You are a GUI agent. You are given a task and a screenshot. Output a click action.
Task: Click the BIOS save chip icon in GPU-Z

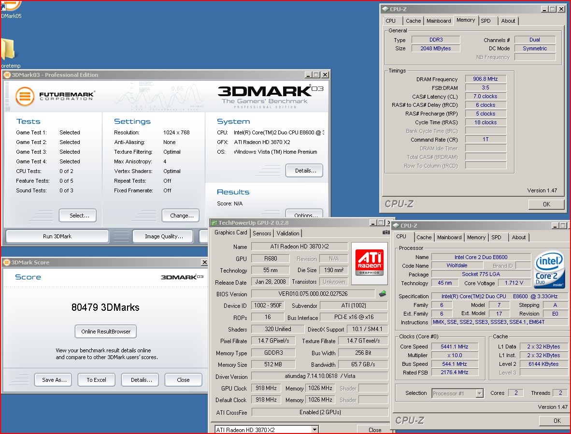[383, 294]
